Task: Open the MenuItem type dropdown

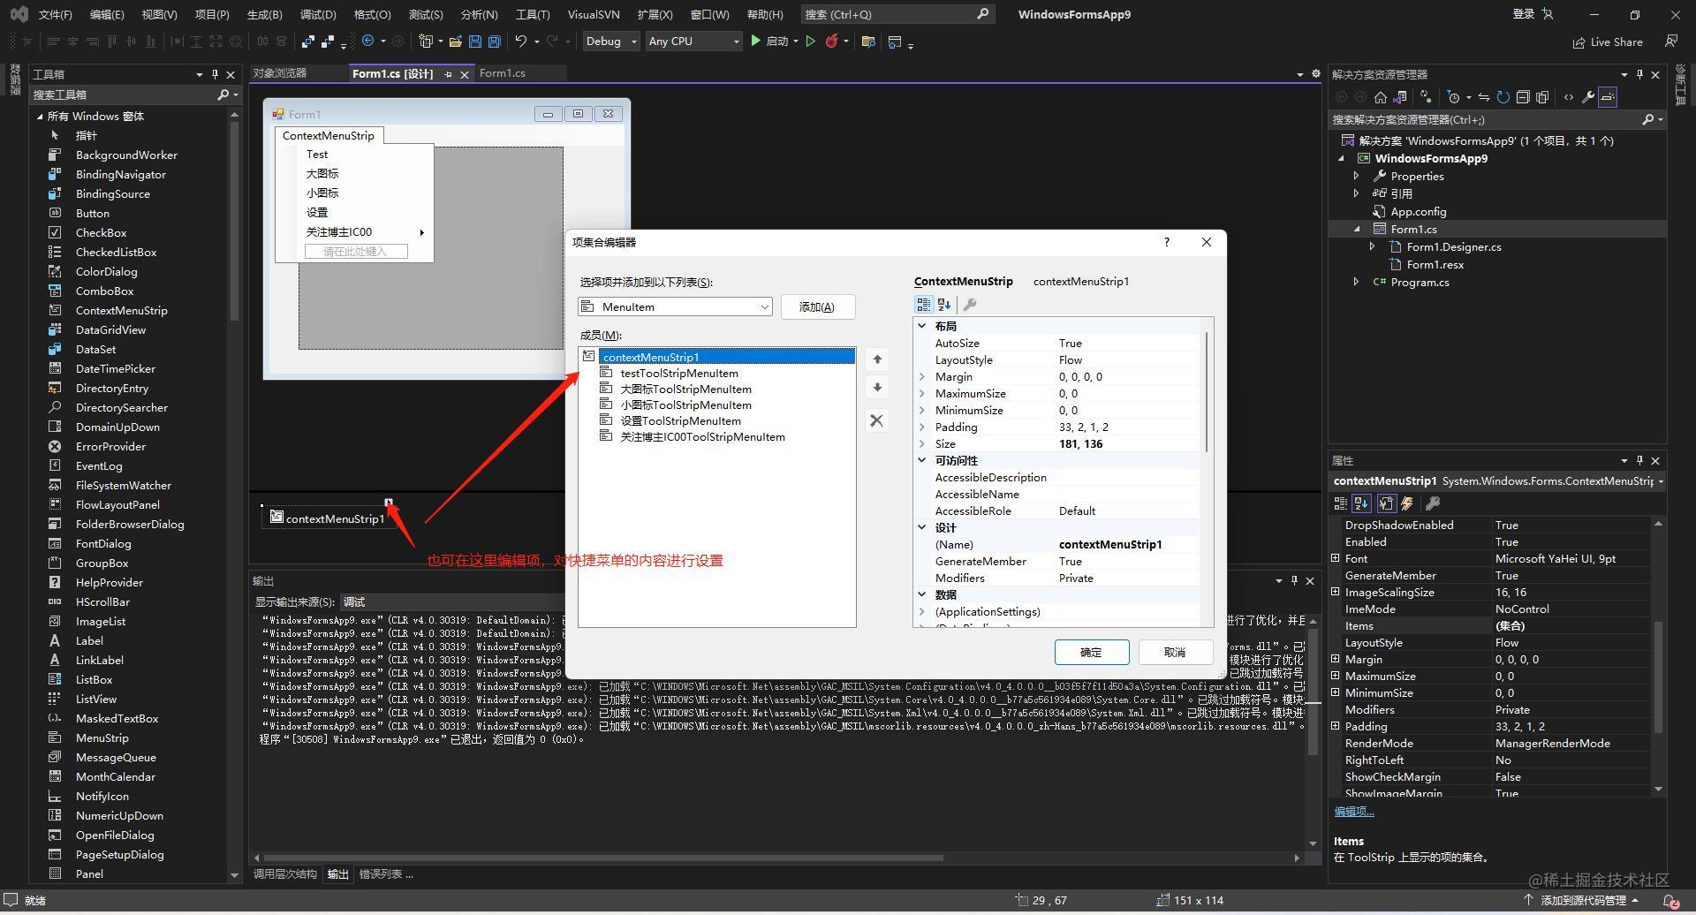Action: (764, 307)
